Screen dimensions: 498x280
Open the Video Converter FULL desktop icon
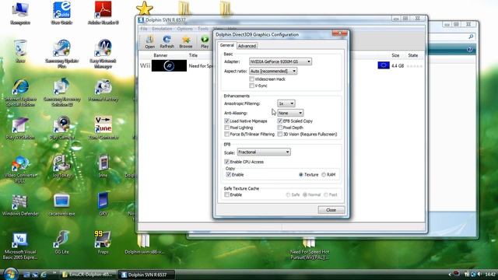(x=21, y=169)
